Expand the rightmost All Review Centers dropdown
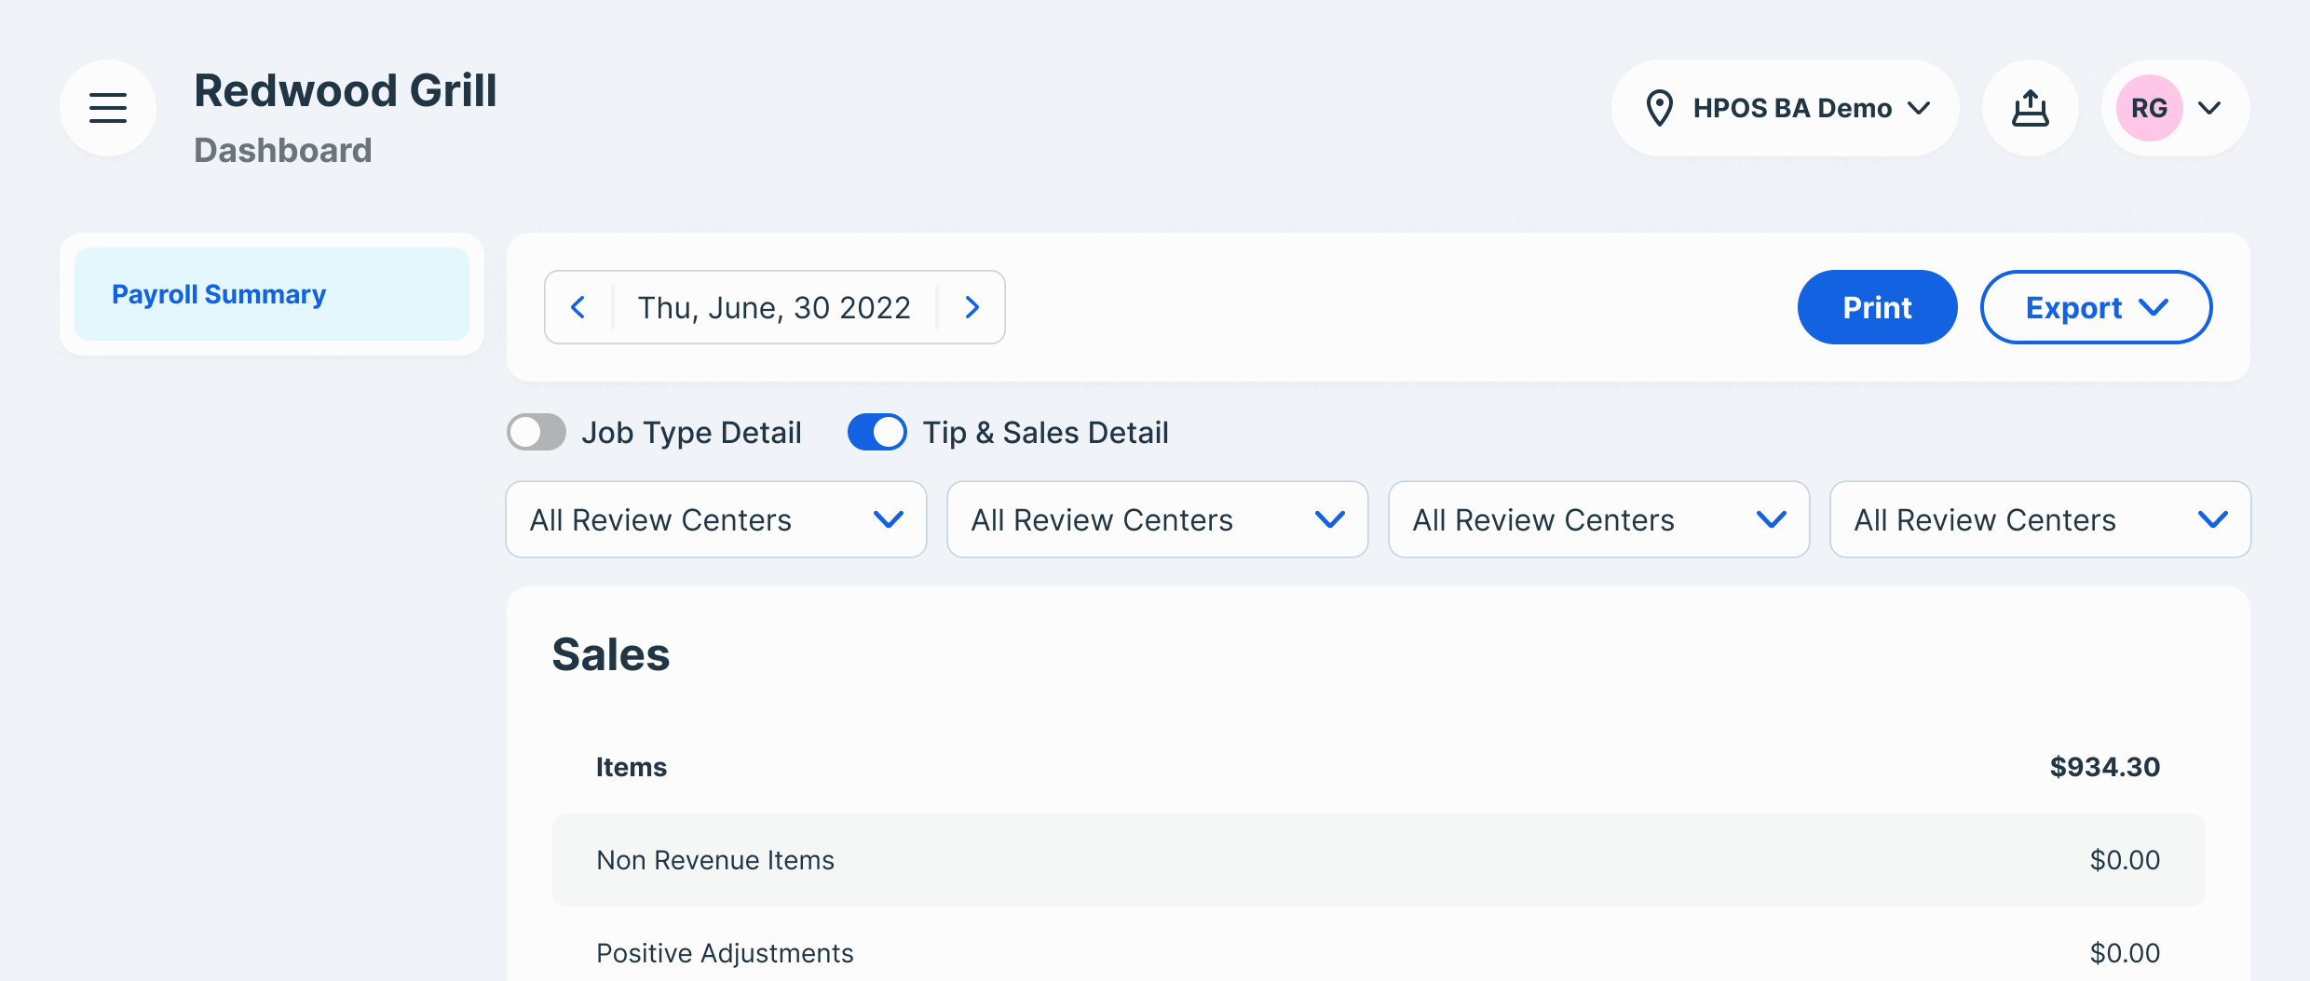This screenshot has width=2310, height=981. [2039, 519]
